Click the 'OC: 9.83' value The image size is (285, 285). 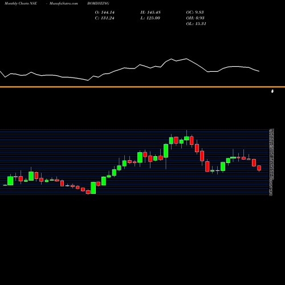(x=195, y=13)
